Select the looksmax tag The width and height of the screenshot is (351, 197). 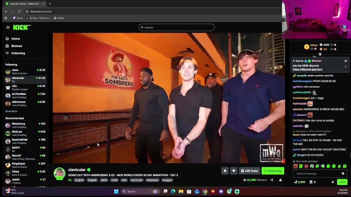152,180
